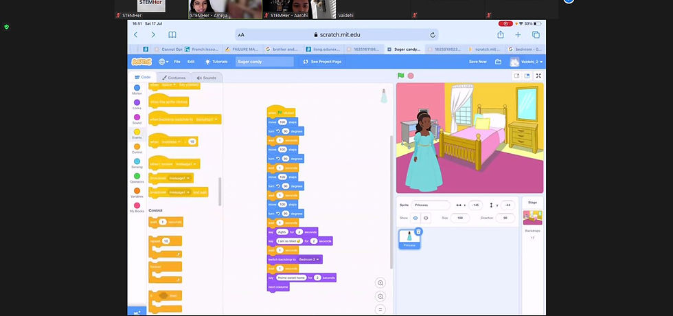
Task: Open Tutorials
Action: (216, 62)
